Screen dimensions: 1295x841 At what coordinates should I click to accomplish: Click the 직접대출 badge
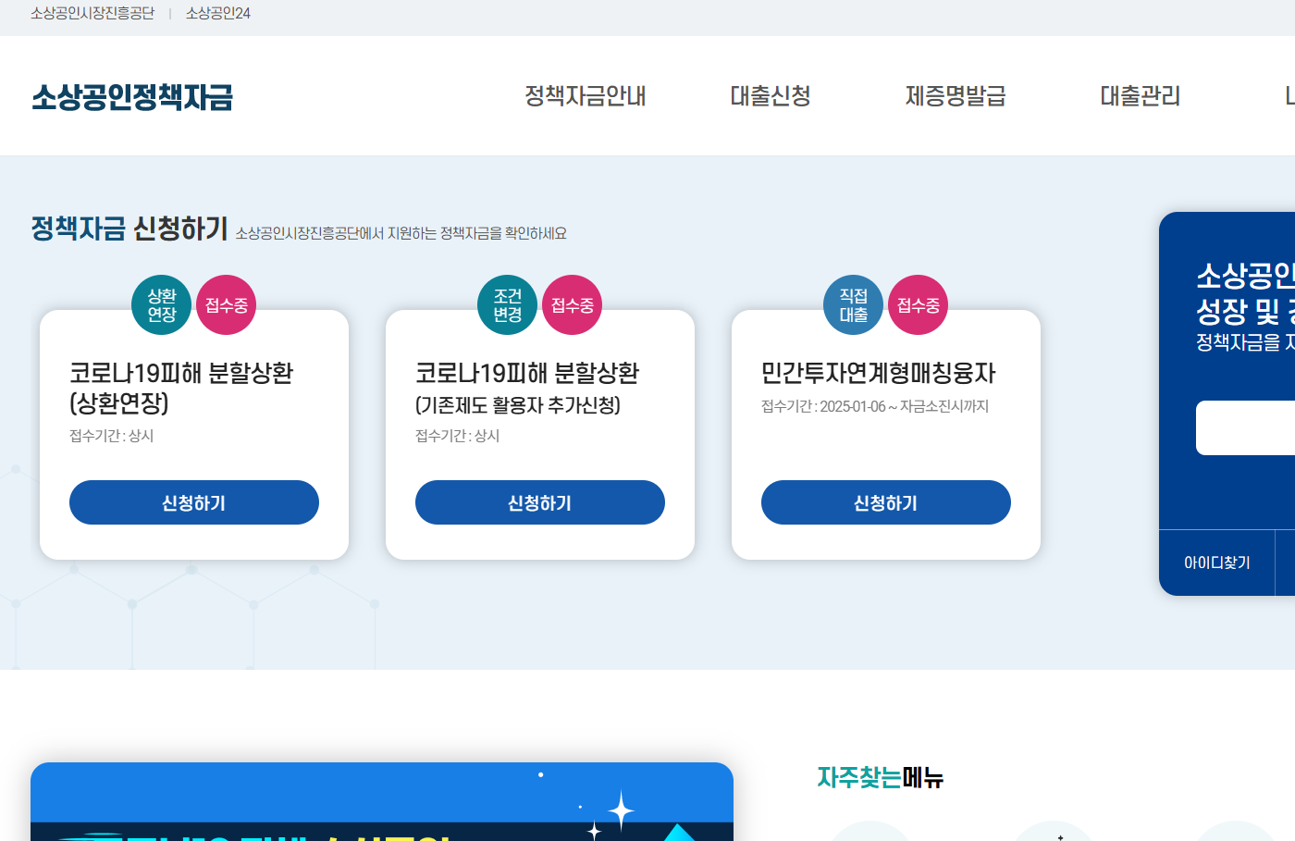853,304
